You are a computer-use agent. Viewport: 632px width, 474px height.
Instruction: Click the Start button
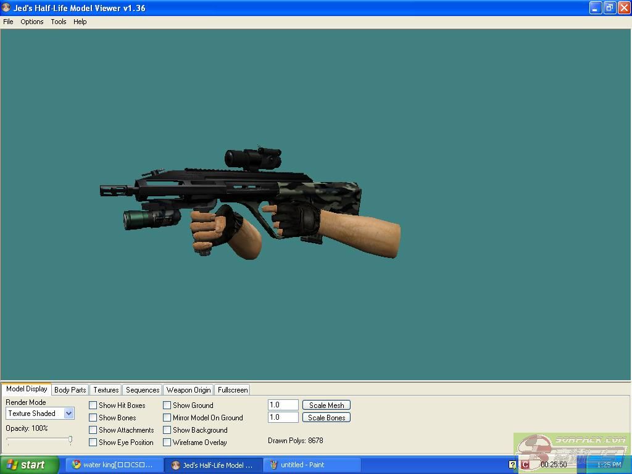(29, 465)
